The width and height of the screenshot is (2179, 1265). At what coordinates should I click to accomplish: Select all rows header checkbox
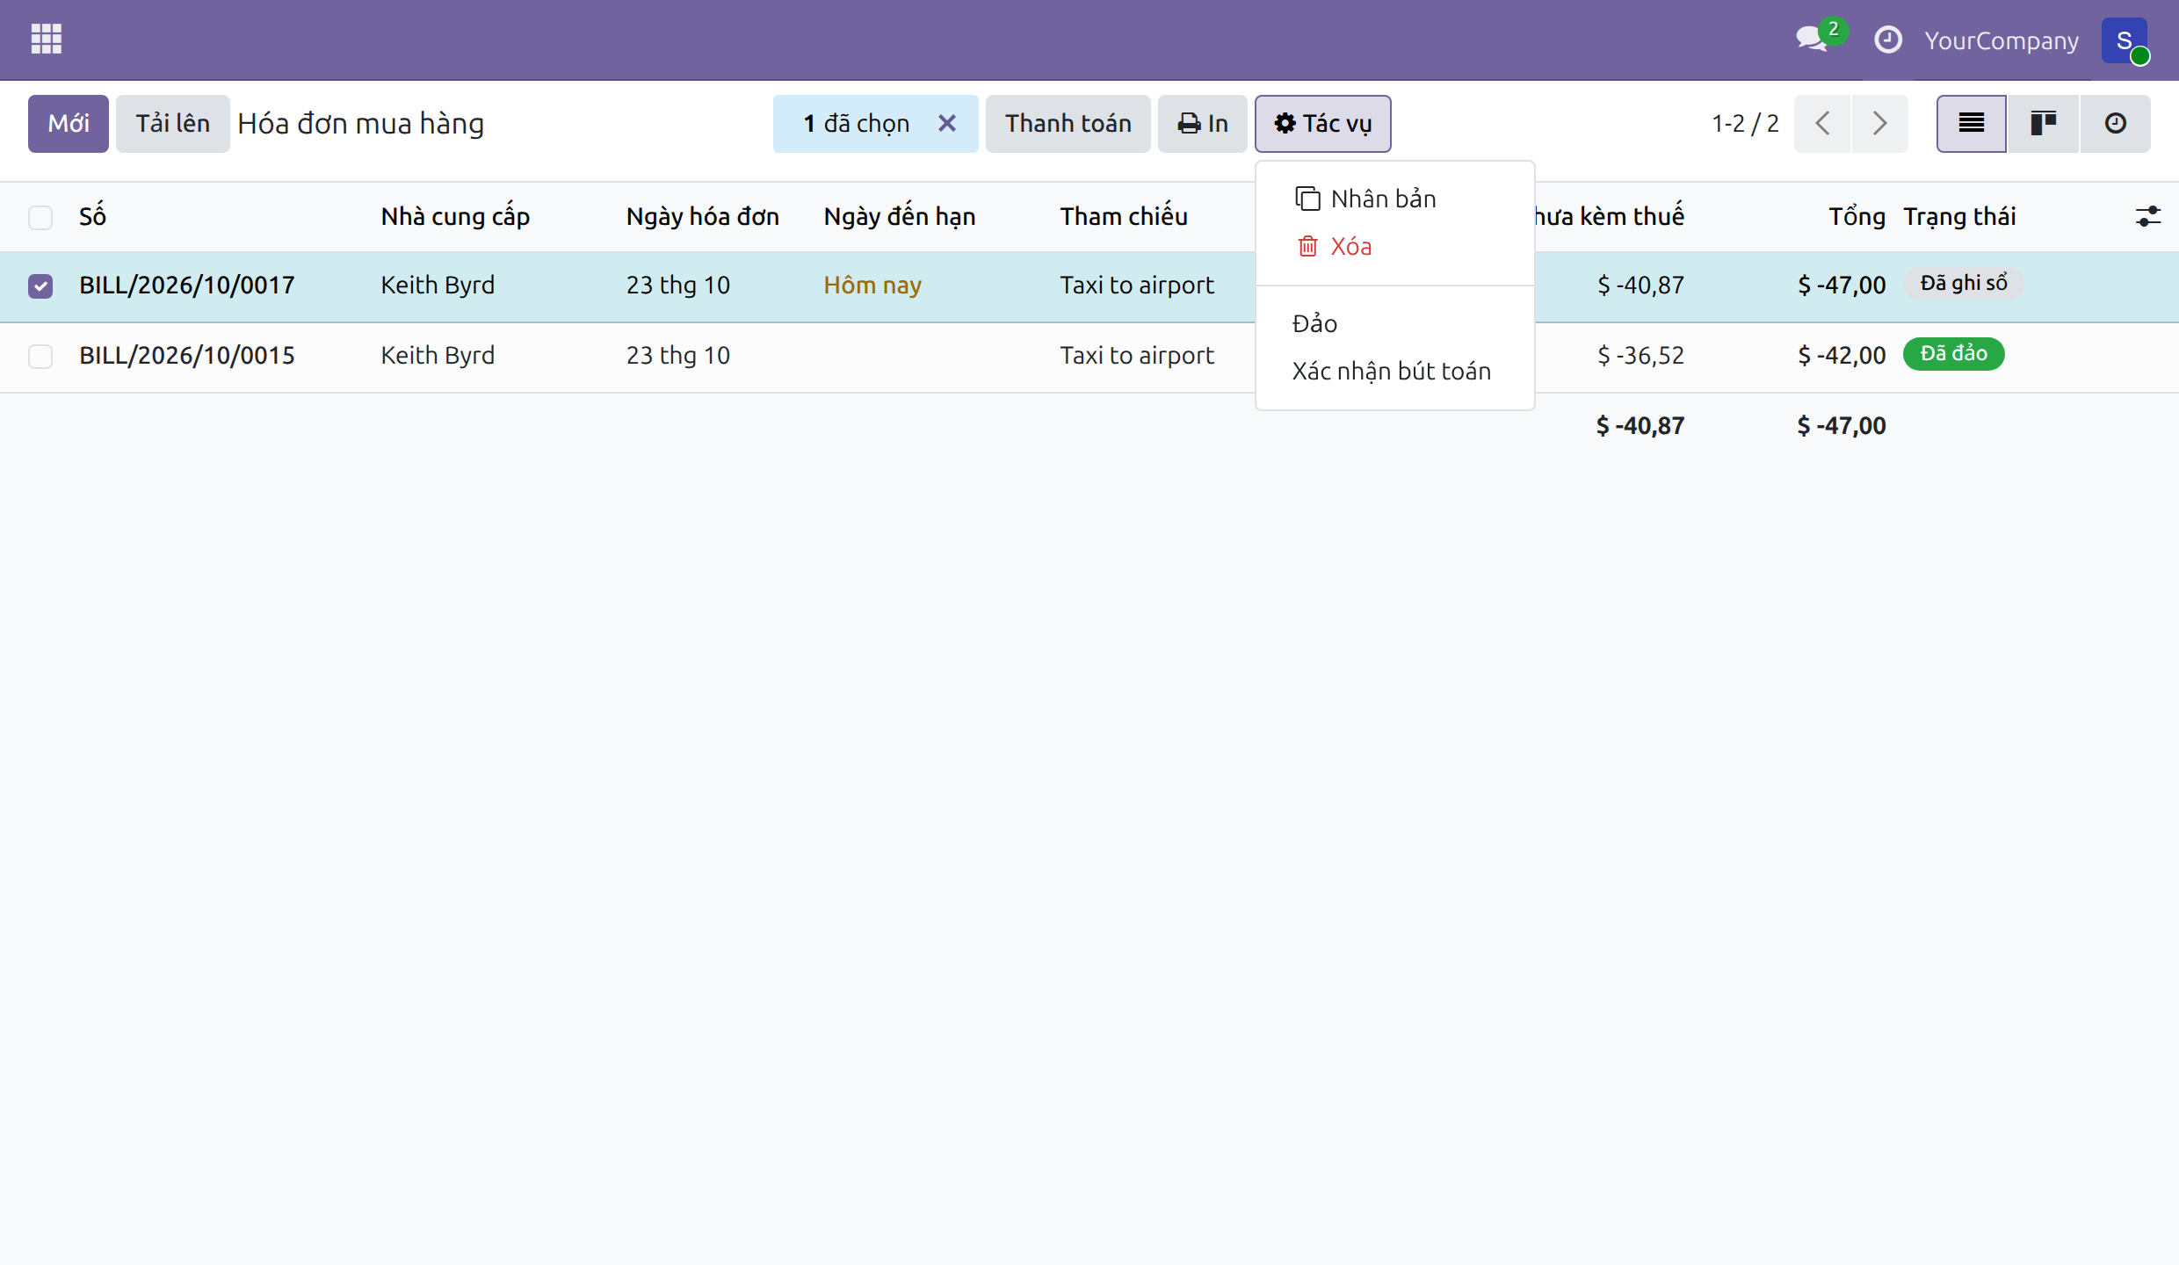(40, 217)
